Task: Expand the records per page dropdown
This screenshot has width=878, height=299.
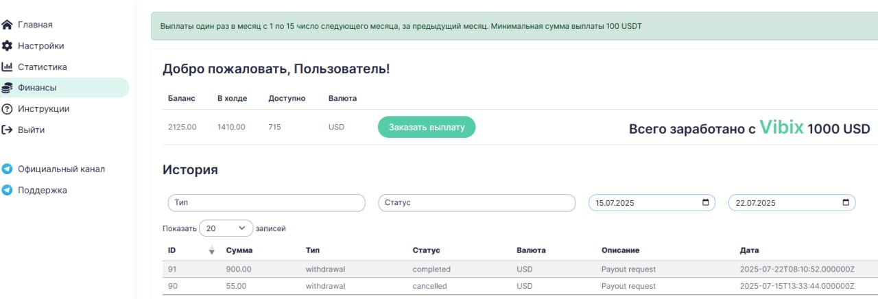Action: [226, 228]
